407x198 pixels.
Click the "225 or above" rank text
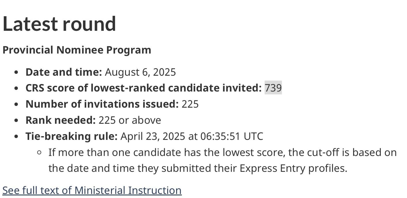pyautogui.click(x=130, y=120)
